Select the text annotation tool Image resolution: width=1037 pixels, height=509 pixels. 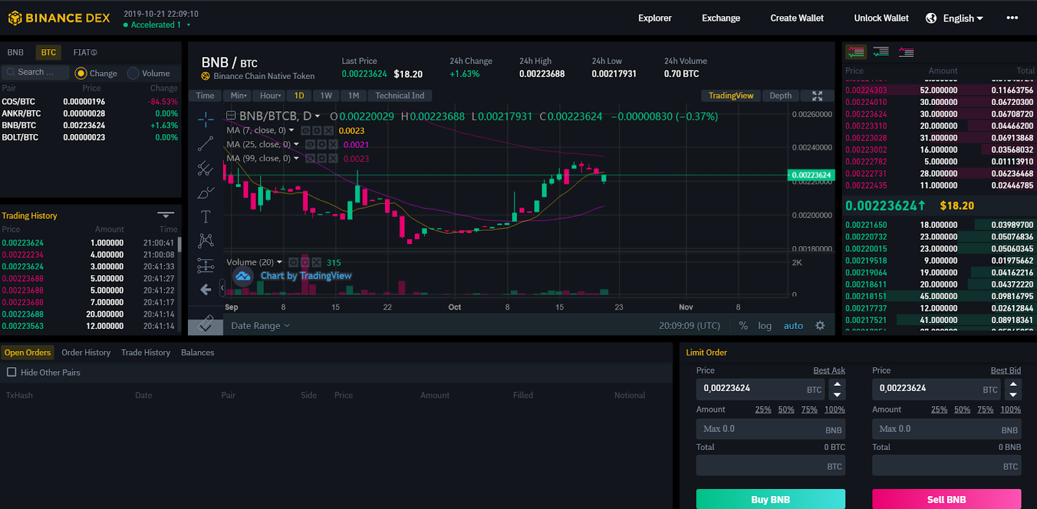tap(205, 216)
